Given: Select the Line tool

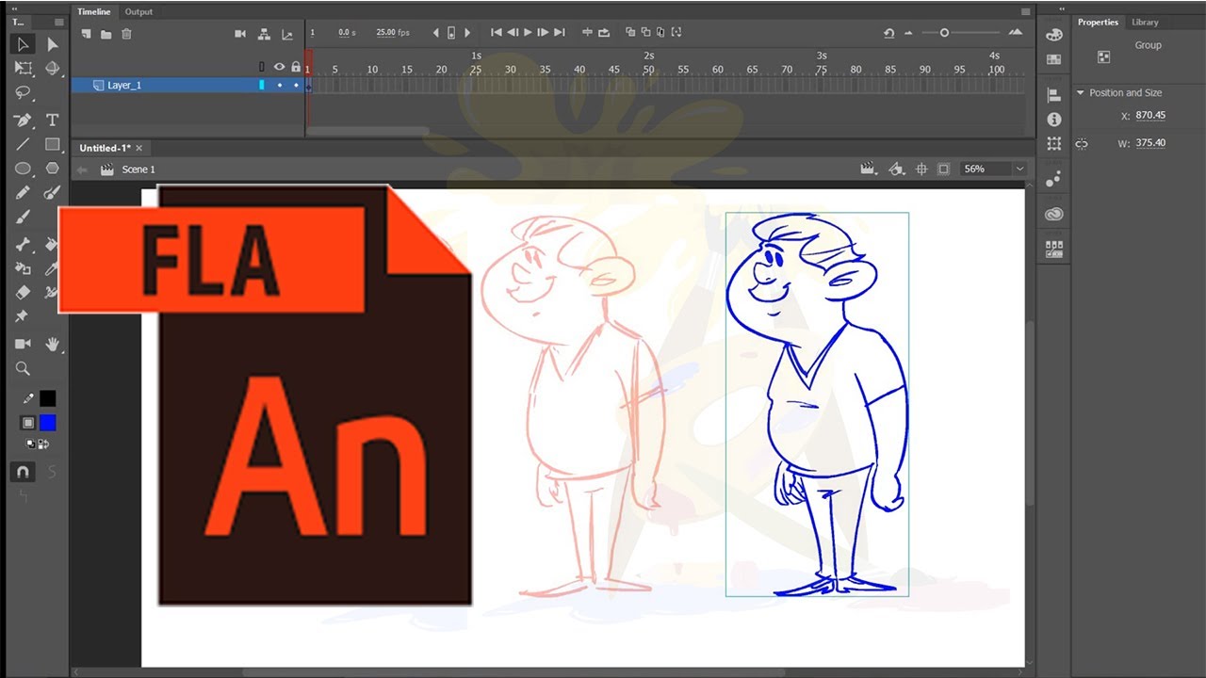Looking at the screenshot, I should coord(23,144).
